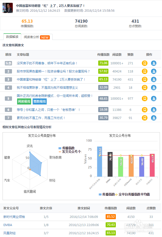Click the 18.08 index badge
Image resolution: width=162 pixels, height=237 pixels.
[x=103, y=110]
